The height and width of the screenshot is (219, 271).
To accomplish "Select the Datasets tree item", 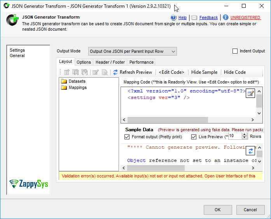I will [77, 81].
